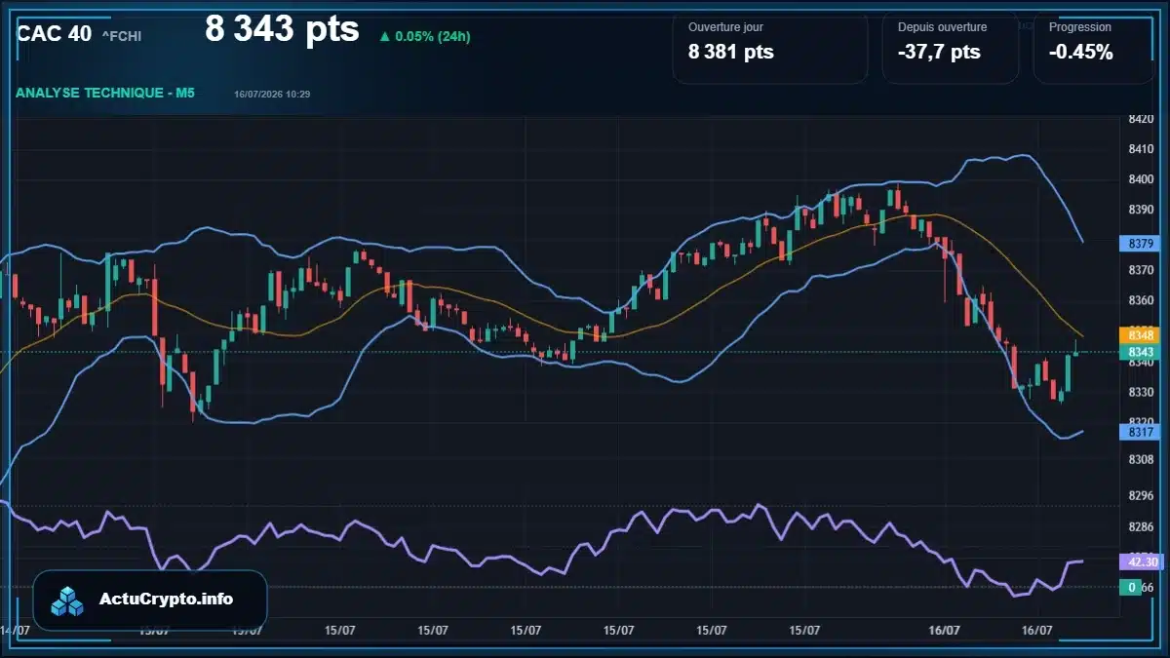
Task: Click the Ouverture jour card label
Action: pos(726,27)
